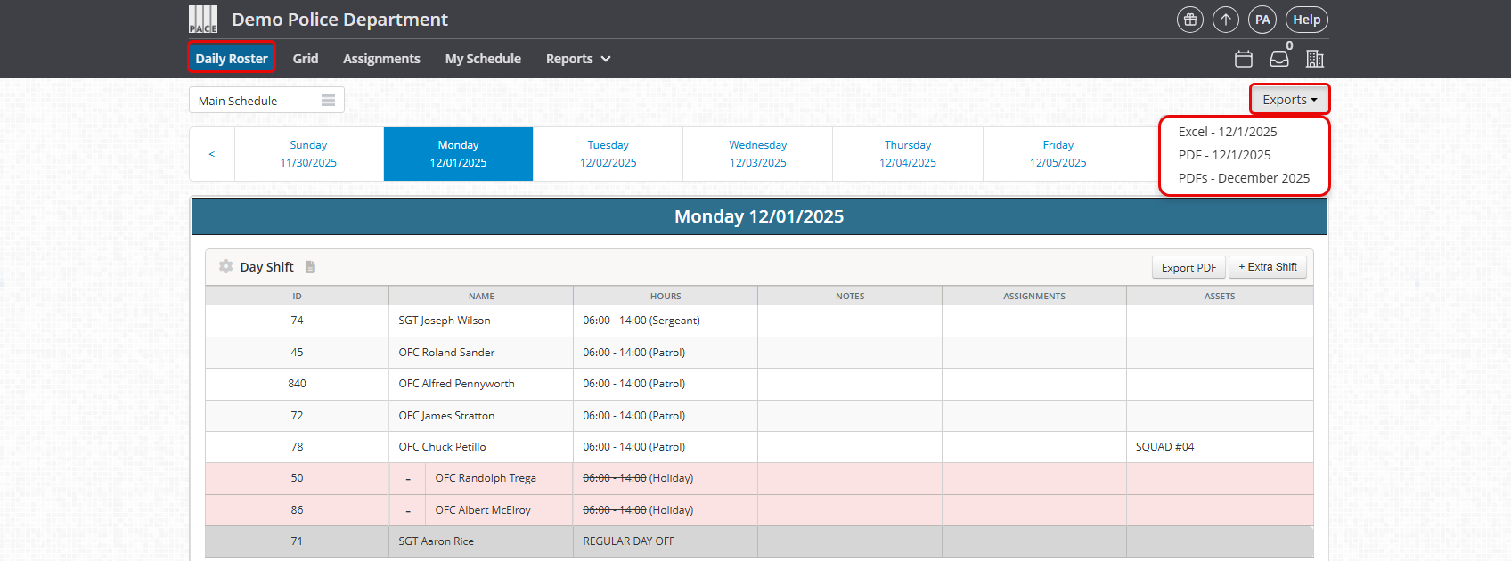
Task: Click the PACE logo icon
Action: point(203,20)
